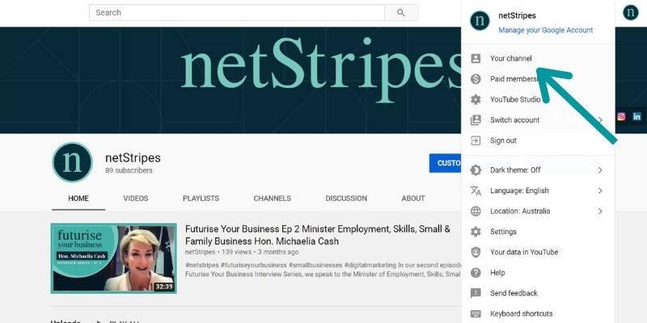Click the YouTube Studio gear icon
Image resolution: width=647 pixels, height=323 pixels.
[476, 99]
